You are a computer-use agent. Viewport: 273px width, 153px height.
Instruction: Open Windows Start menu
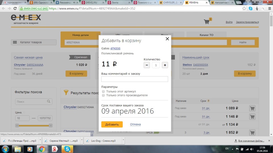coord(5,149)
